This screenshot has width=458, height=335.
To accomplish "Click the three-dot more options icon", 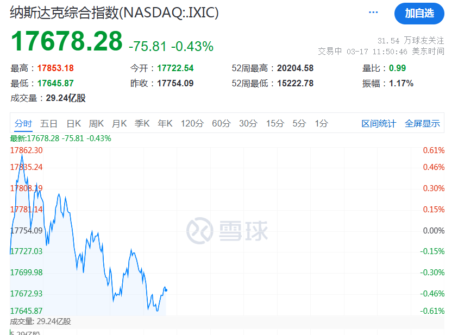I will coord(373,12).
